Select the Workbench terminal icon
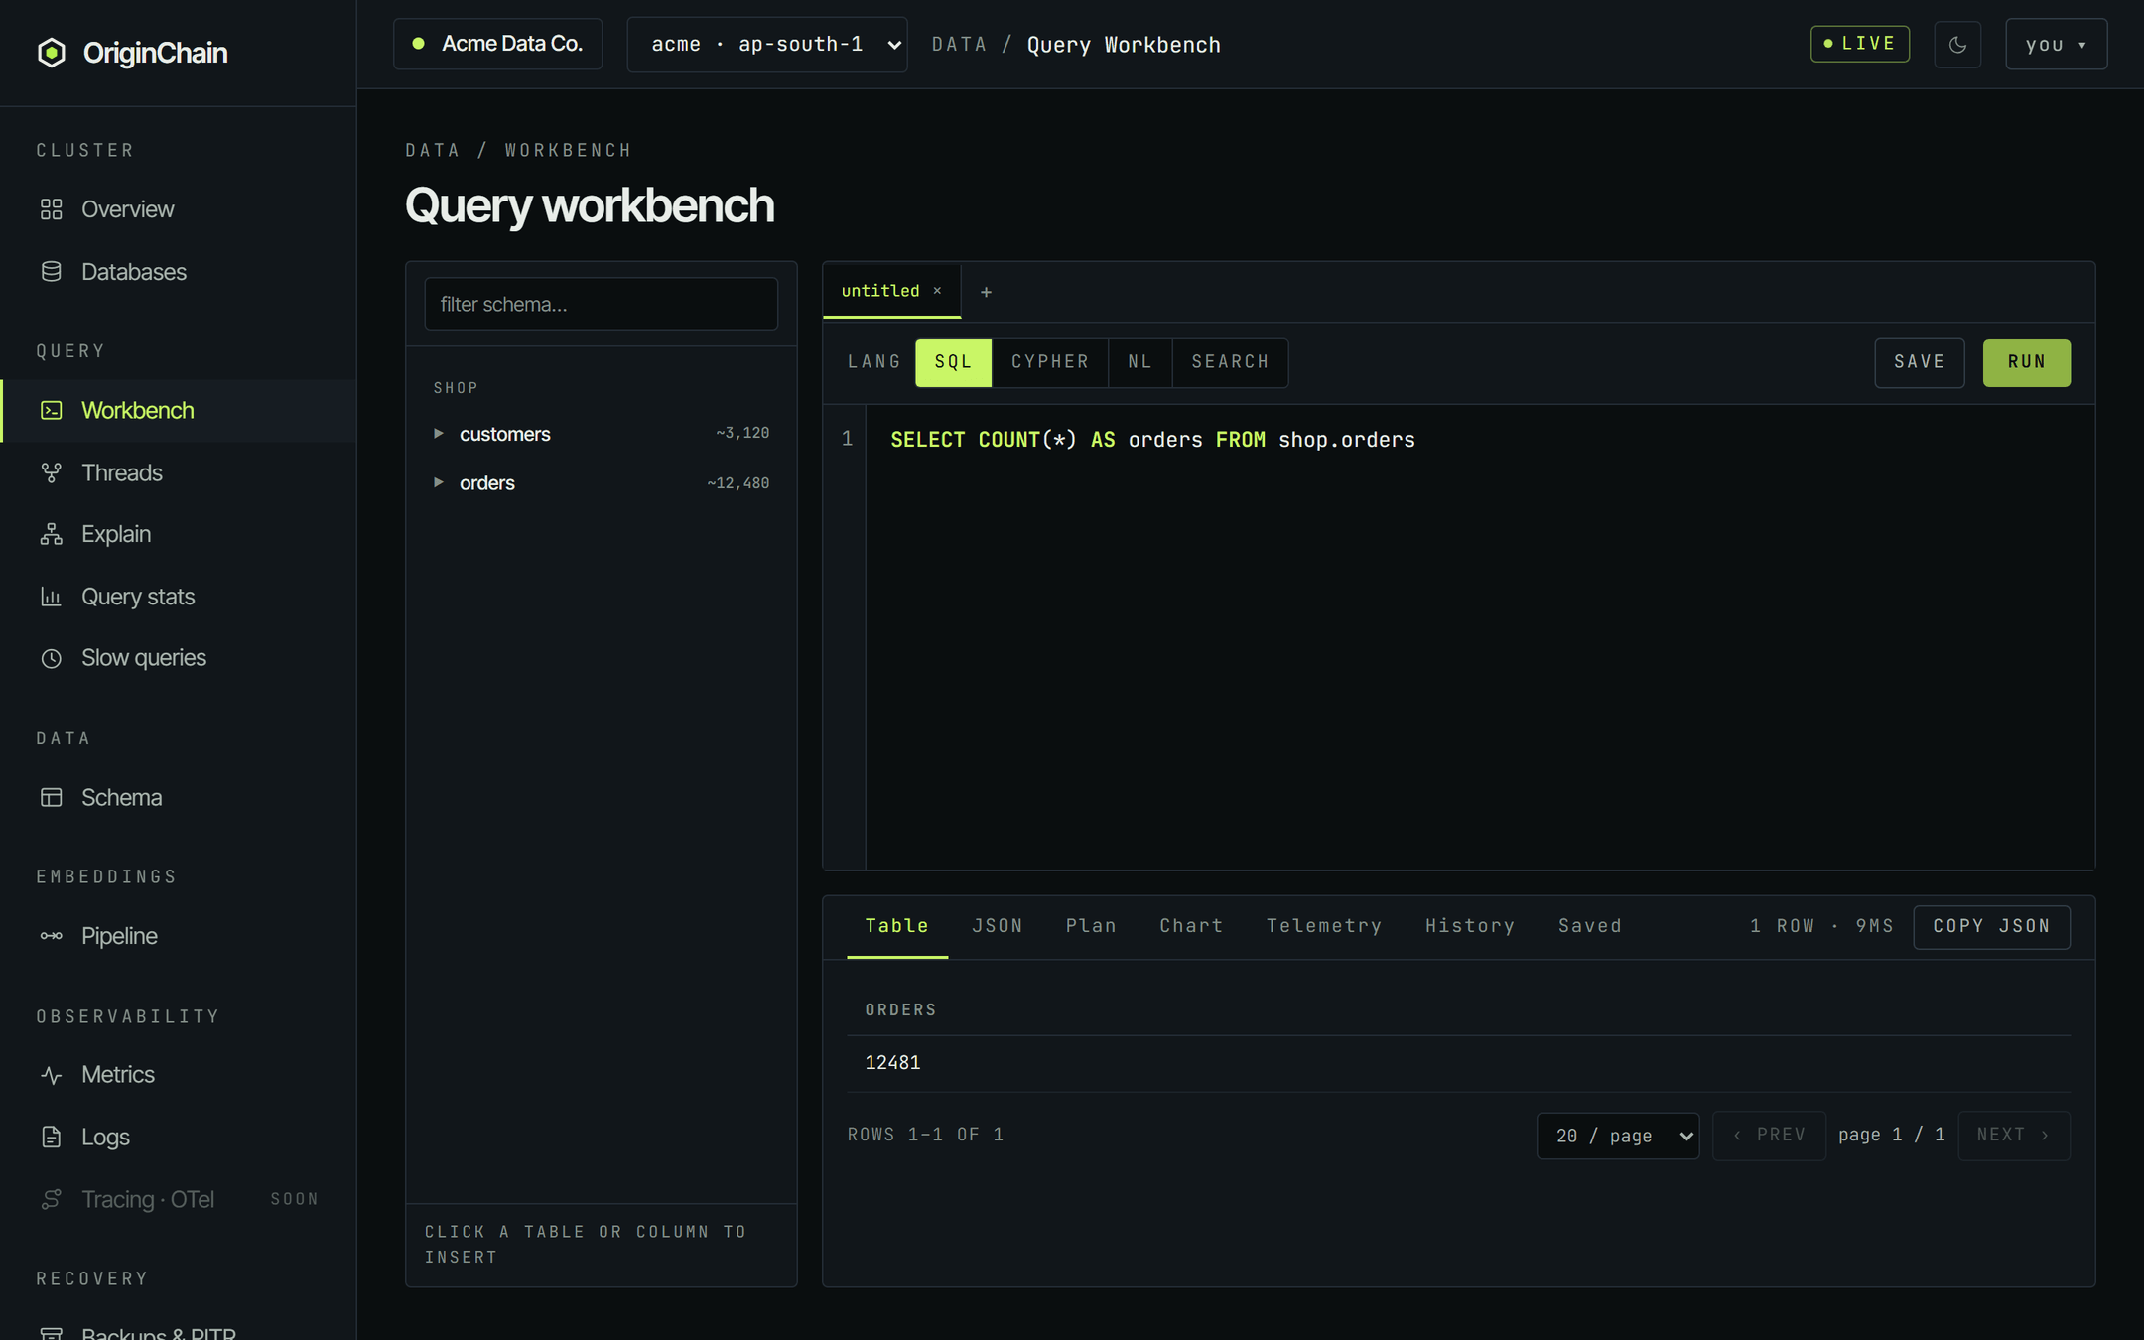Image resolution: width=2144 pixels, height=1340 pixels. tap(52, 410)
